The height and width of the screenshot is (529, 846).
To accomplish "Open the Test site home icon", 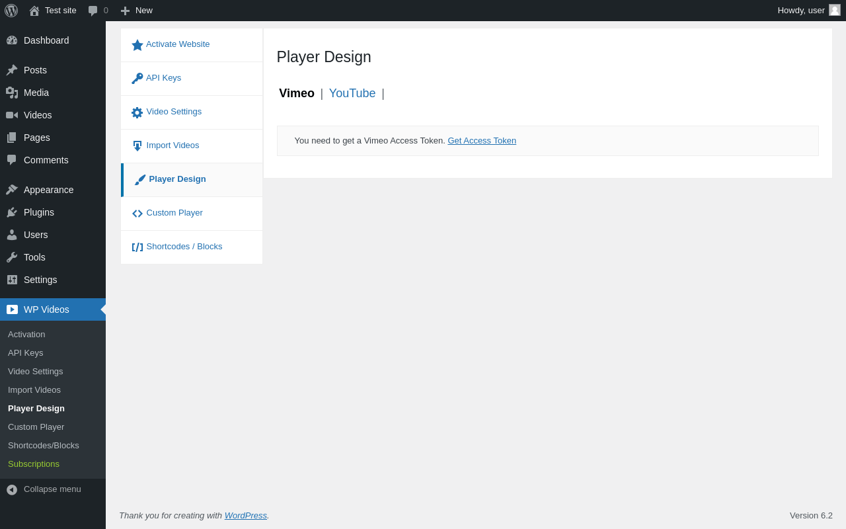I will [x=34, y=11].
